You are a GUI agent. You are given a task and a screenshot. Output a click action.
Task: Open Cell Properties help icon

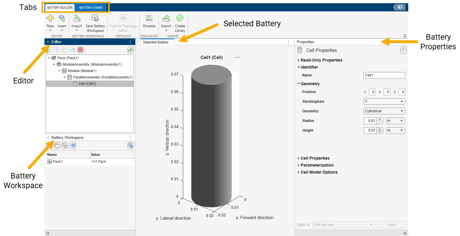tap(403, 50)
